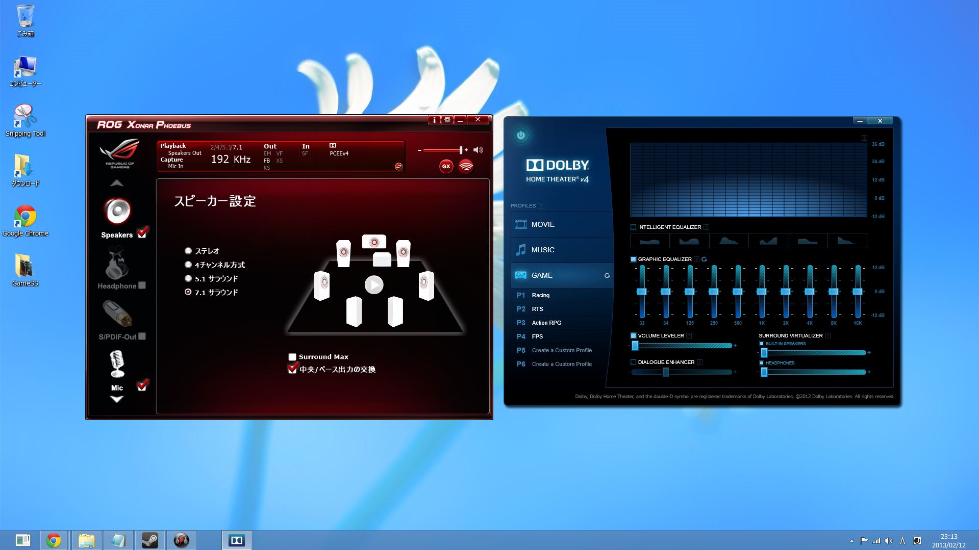Click the ROG master volume slider

443,150
